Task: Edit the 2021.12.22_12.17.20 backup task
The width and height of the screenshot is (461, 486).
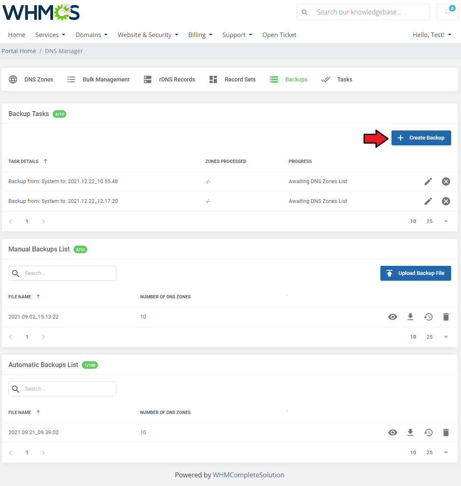Action: point(428,202)
